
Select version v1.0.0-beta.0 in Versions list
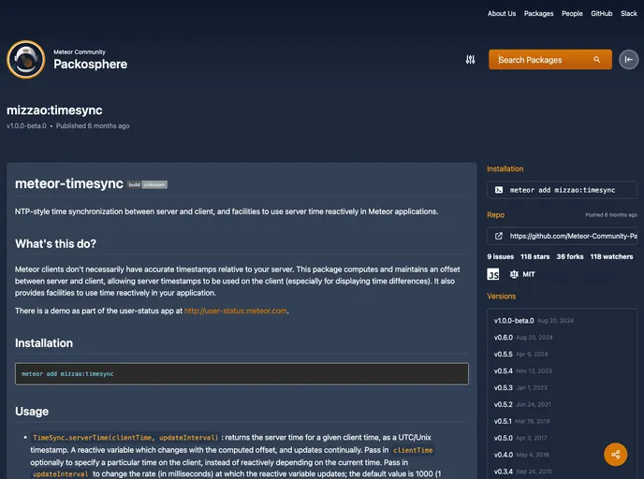pos(514,321)
